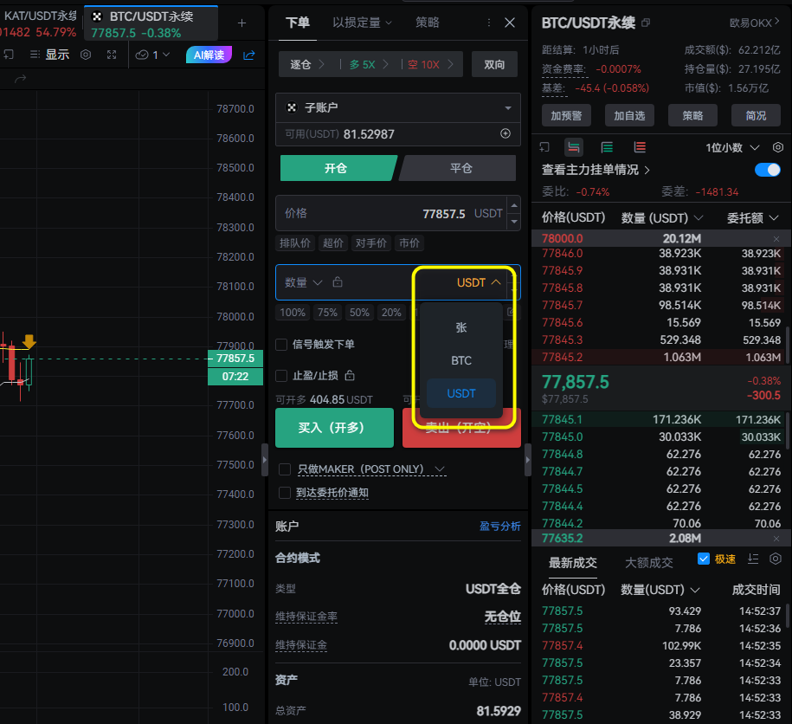Image resolution: width=792 pixels, height=724 pixels.
Task: Open trades panel settings gear at bottom right
Action: (x=775, y=559)
